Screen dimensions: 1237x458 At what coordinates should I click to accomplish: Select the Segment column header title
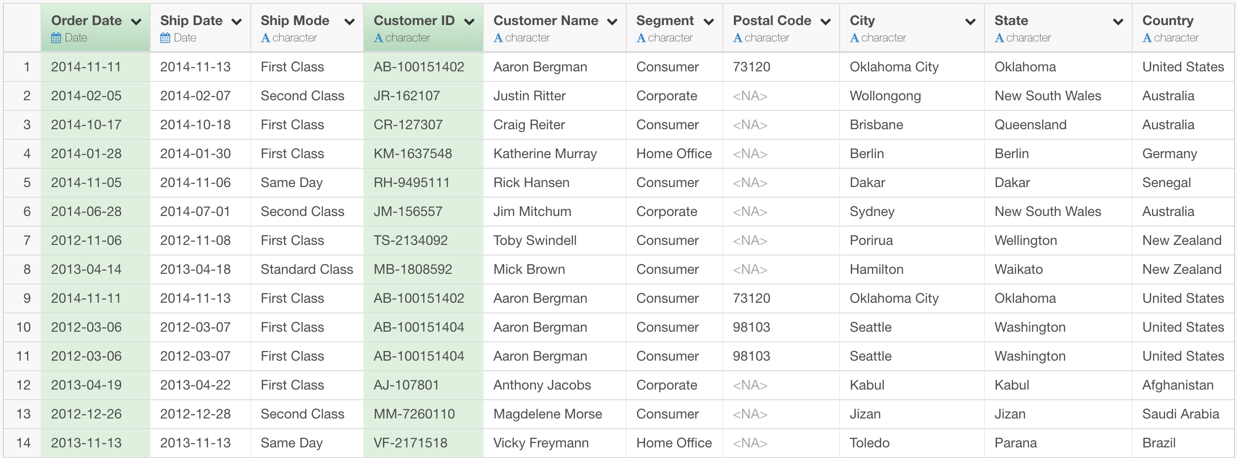(665, 21)
